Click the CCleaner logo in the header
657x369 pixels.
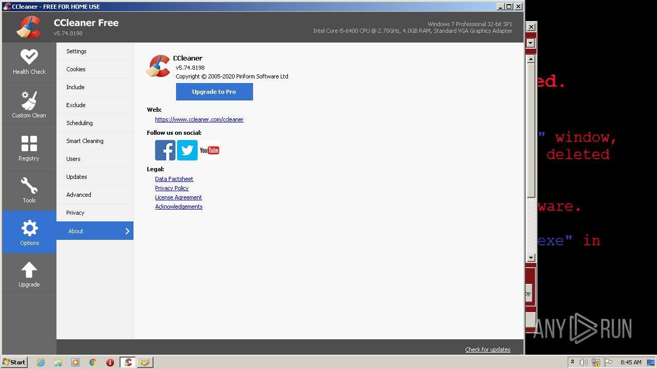coord(29,27)
